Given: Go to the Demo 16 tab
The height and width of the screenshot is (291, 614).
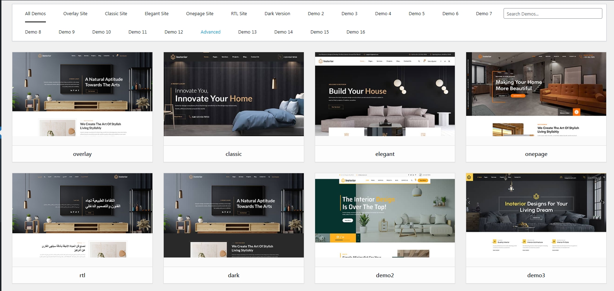Looking at the screenshot, I should coord(356,32).
